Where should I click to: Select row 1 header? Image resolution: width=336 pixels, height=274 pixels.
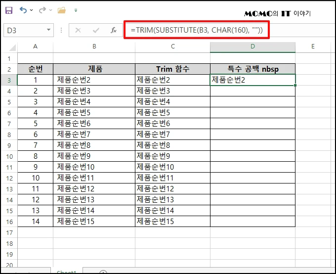click(x=9, y=58)
